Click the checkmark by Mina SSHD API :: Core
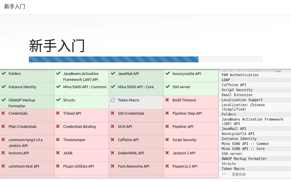The height and width of the screenshot is (182, 291). click(x=113, y=86)
